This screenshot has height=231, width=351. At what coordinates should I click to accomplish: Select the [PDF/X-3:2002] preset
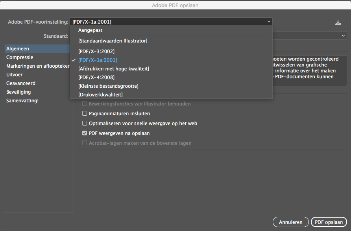tap(171, 51)
